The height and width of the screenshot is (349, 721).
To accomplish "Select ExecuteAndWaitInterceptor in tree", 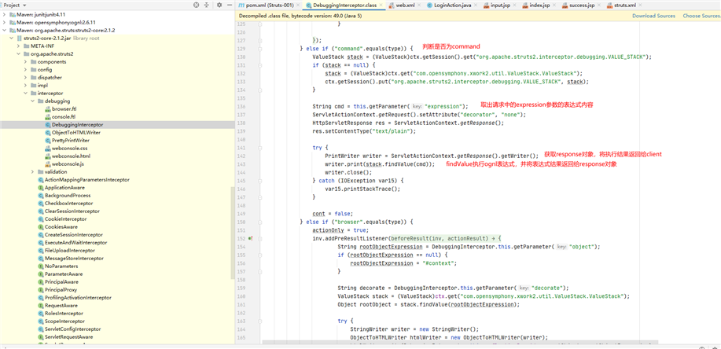I will 75,242.
